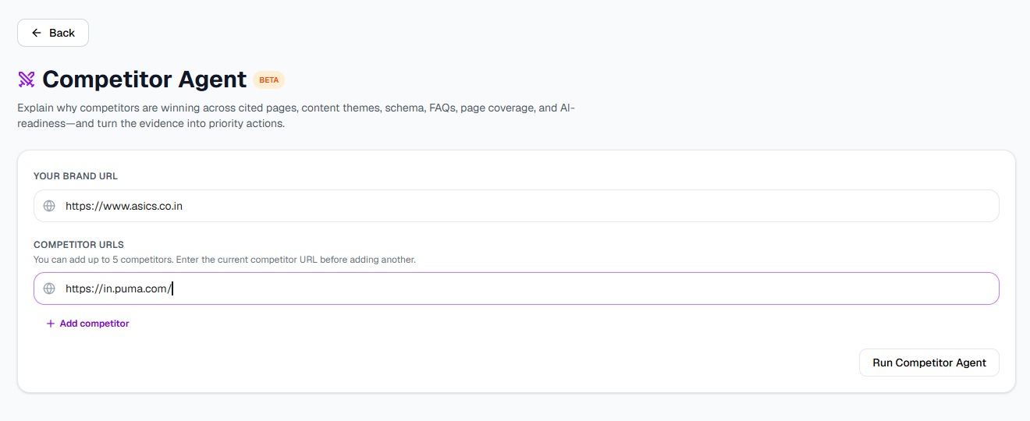Click the orange BETA badge

coord(268,80)
